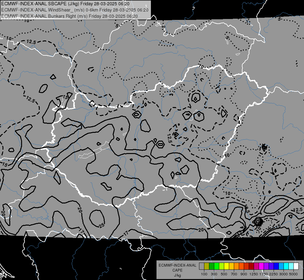The height and width of the screenshot is (280, 304).
Task: Click legend label 300
Action: point(214,274)
